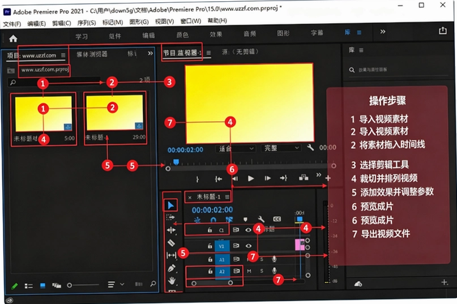Click the plus icon in Libraries panel
Screen dimensions: 457x304
tap(445, 282)
